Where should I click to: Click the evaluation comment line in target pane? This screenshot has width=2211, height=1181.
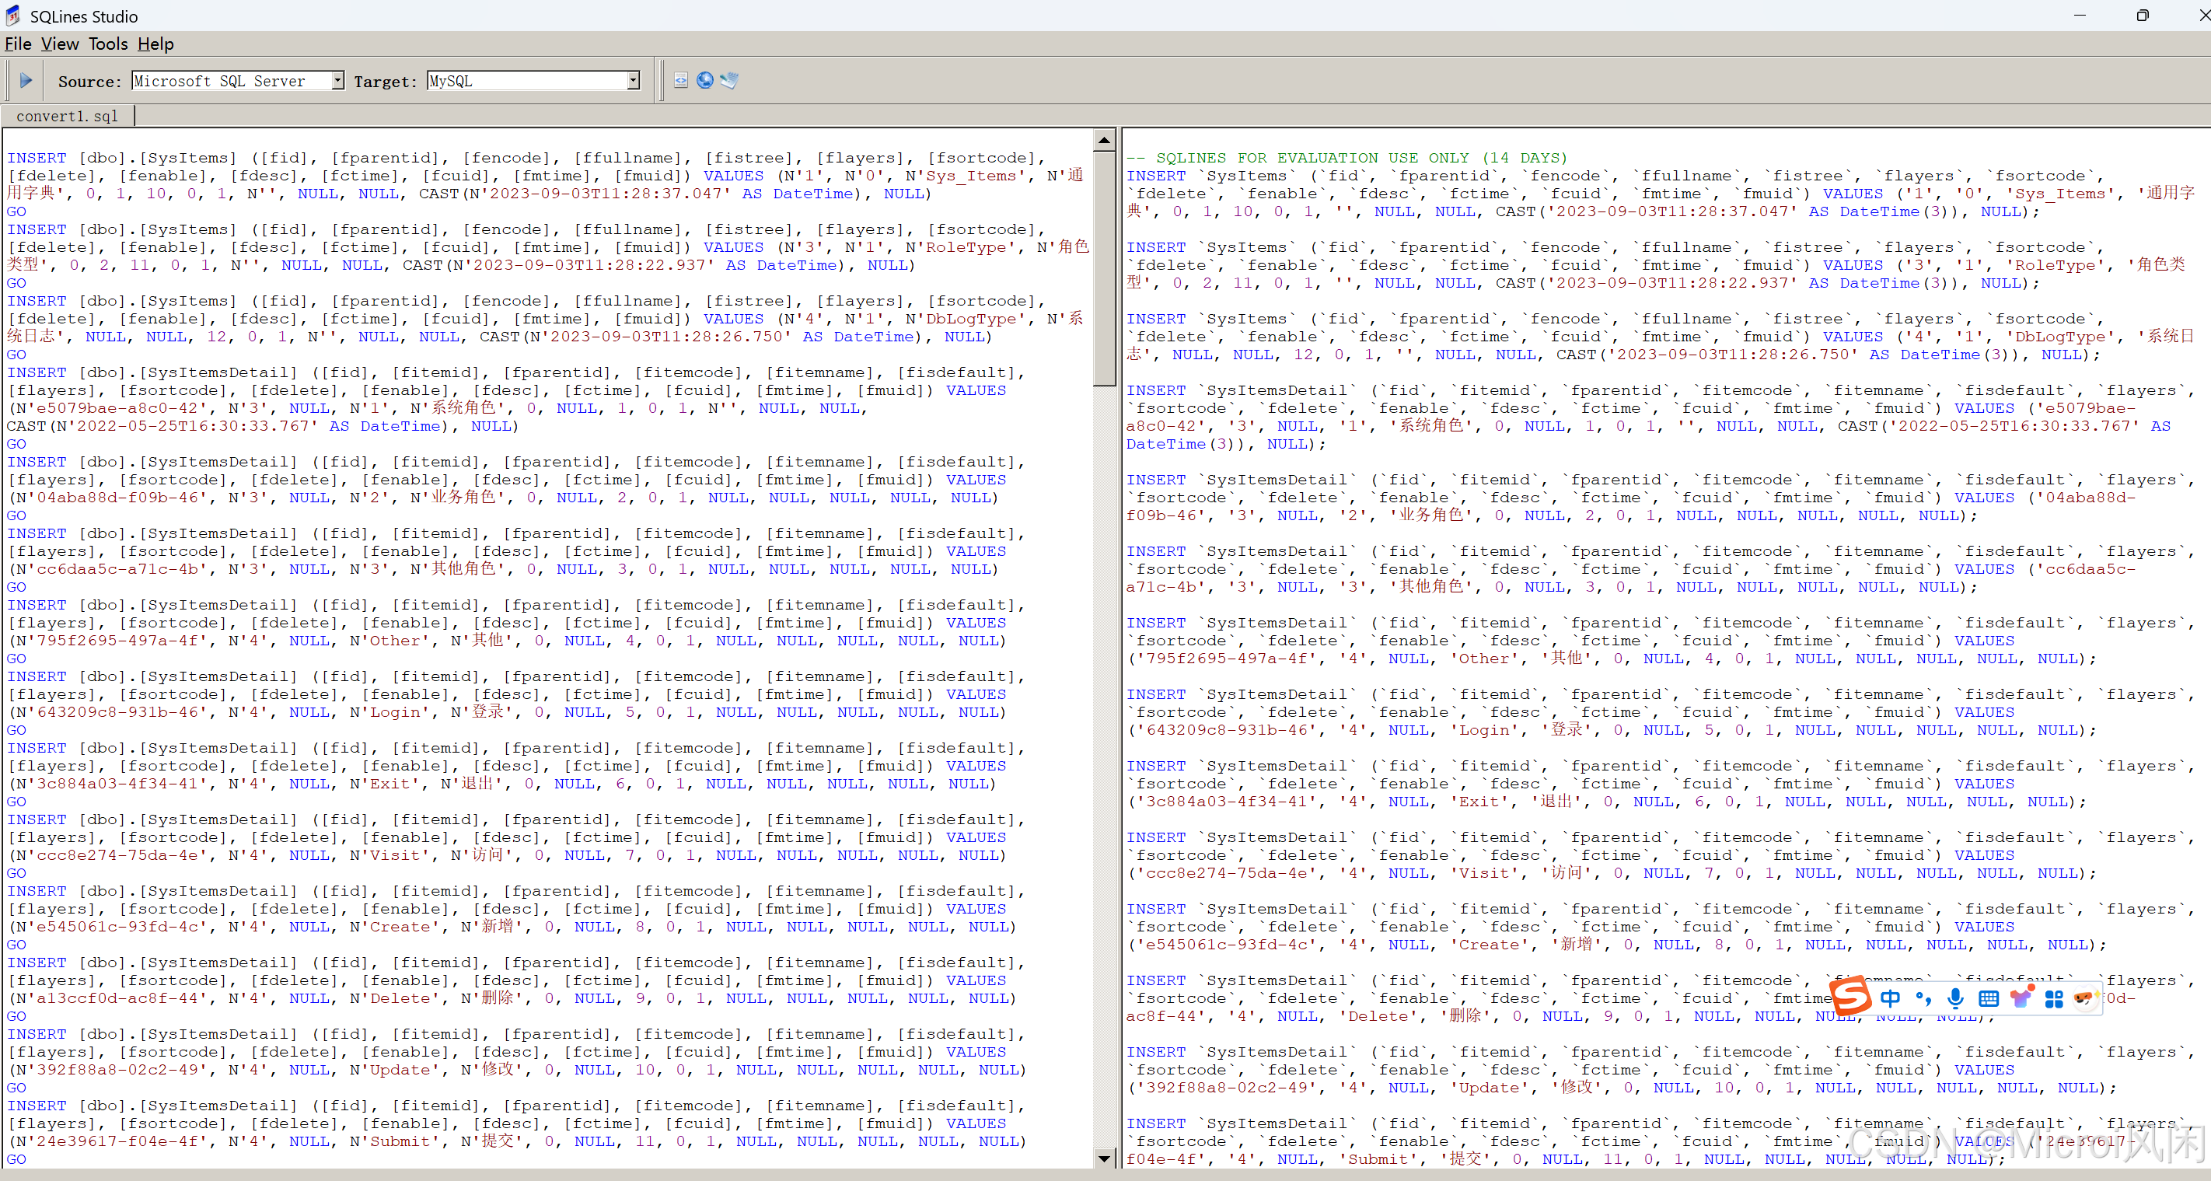1347,158
